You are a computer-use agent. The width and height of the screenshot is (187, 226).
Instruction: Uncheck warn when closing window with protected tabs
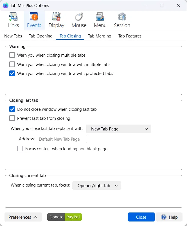pos(12,74)
